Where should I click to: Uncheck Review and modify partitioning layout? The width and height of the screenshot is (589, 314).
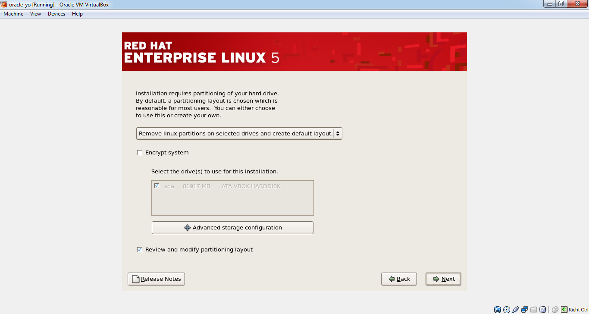(140, 250)
